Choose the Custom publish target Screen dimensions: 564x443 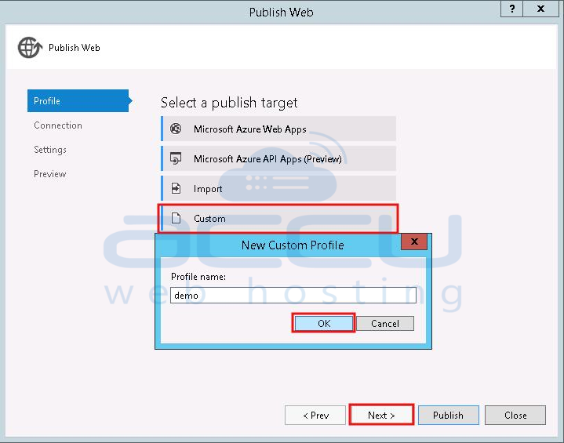click(278, 218)
